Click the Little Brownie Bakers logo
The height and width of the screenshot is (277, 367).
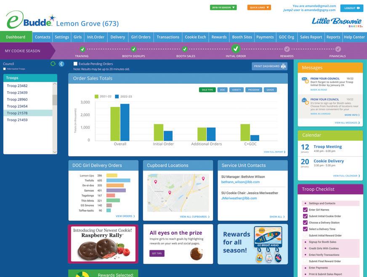pos(337,22)
